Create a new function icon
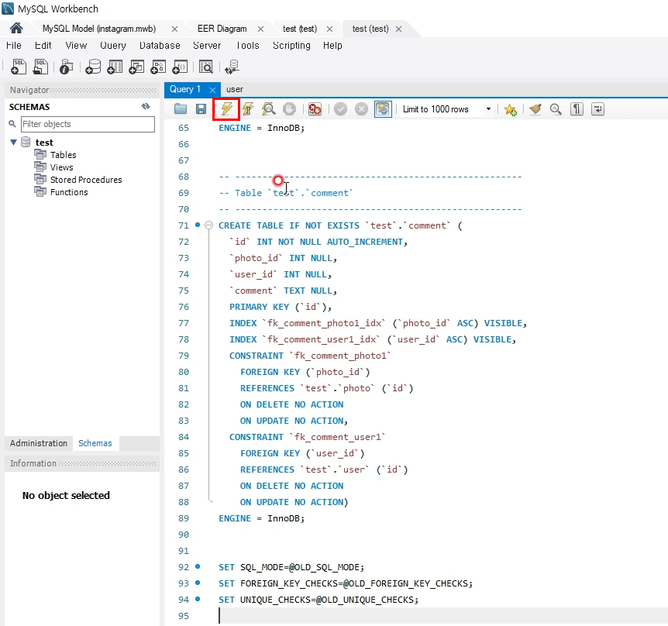668x626 pixels. [180, 67]
